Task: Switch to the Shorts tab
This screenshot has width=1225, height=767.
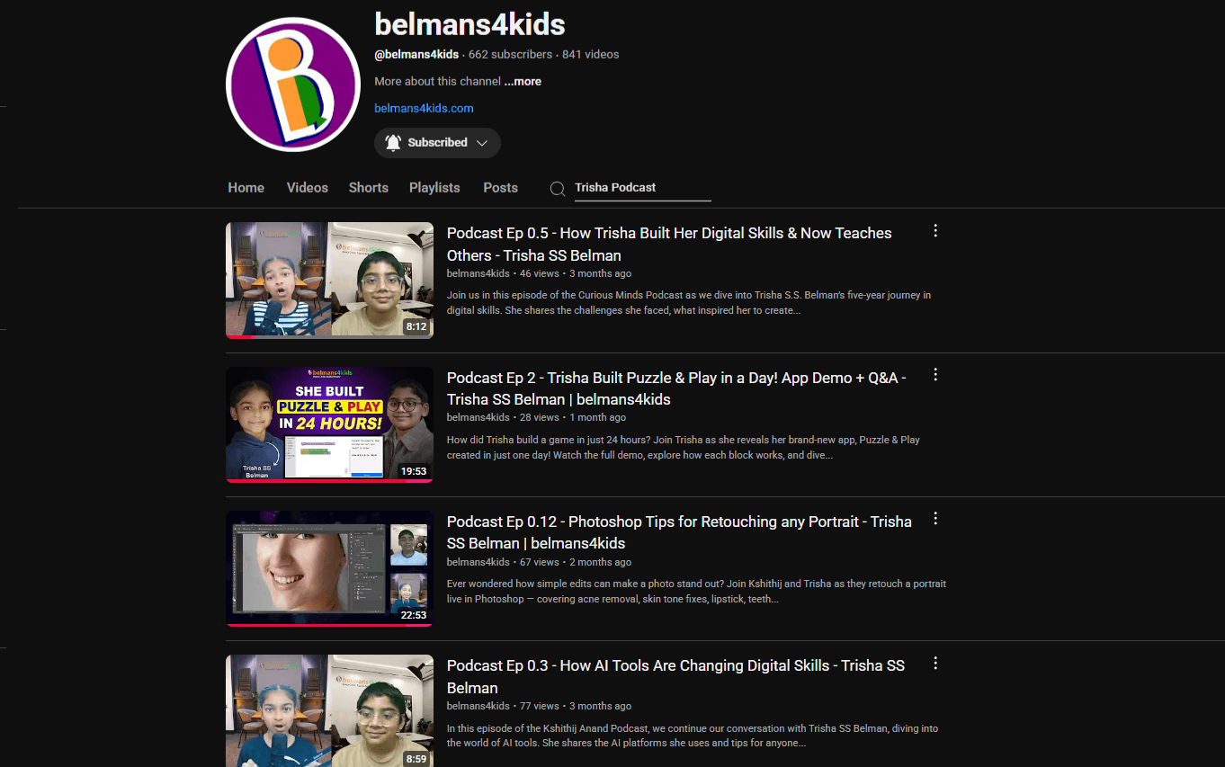Action: click(x=368, y=188)
